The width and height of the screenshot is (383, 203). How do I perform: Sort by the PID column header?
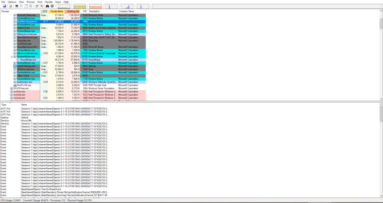click(84, 11)
